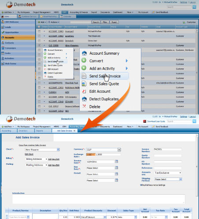Viewport: 199px width, 219px height.
Task: Click the Customize icon in the accounts toolbar
Action: coord(184,22)
